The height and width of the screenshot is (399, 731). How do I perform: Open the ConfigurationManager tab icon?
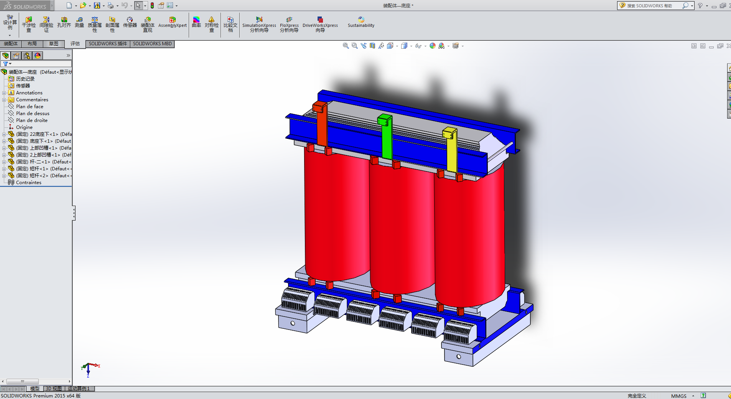click(27, 56)
